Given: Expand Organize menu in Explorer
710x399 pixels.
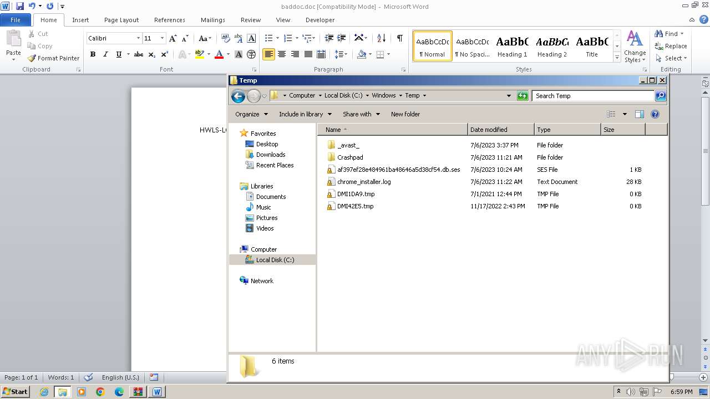Looking at the screenshot, I should pos(251,114).
